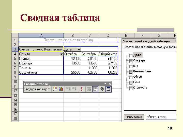Select the Общий итог row label in column A

point(41,73)
